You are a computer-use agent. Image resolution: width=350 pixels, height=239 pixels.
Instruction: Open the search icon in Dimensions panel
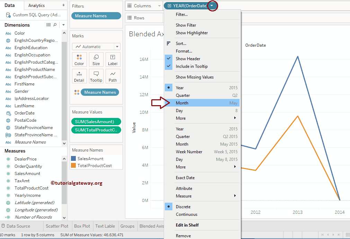[x=55, y=25]
